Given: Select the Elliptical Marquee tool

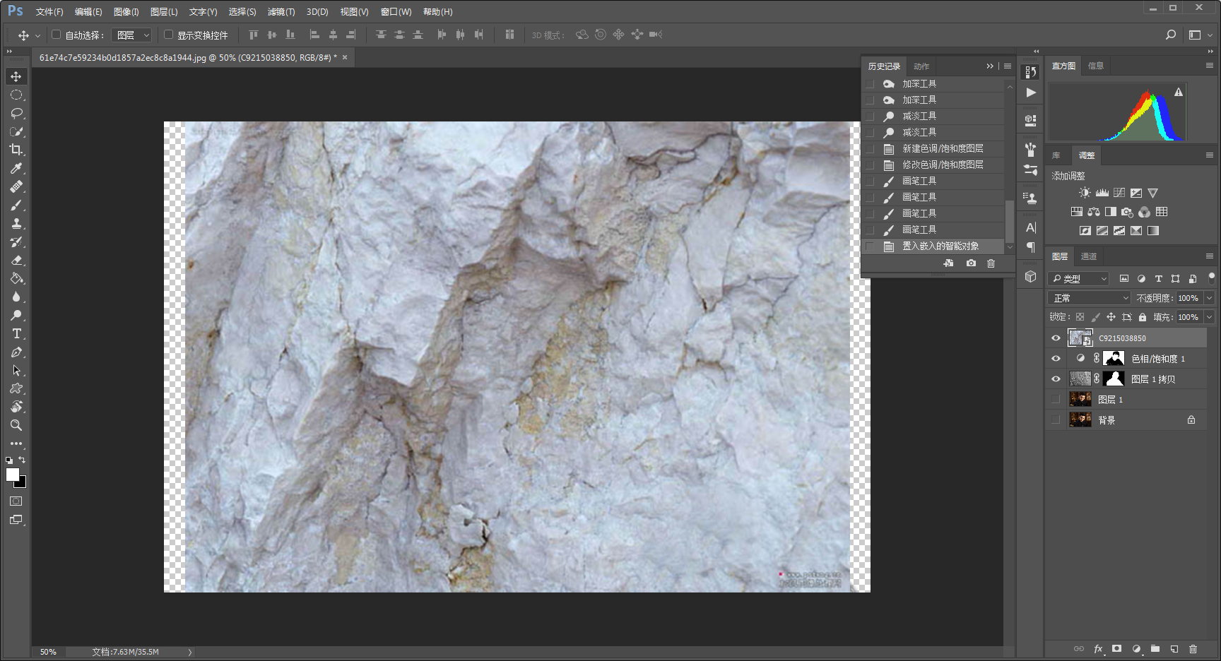Looking at the screenshot, I should [x=16, y=95].
